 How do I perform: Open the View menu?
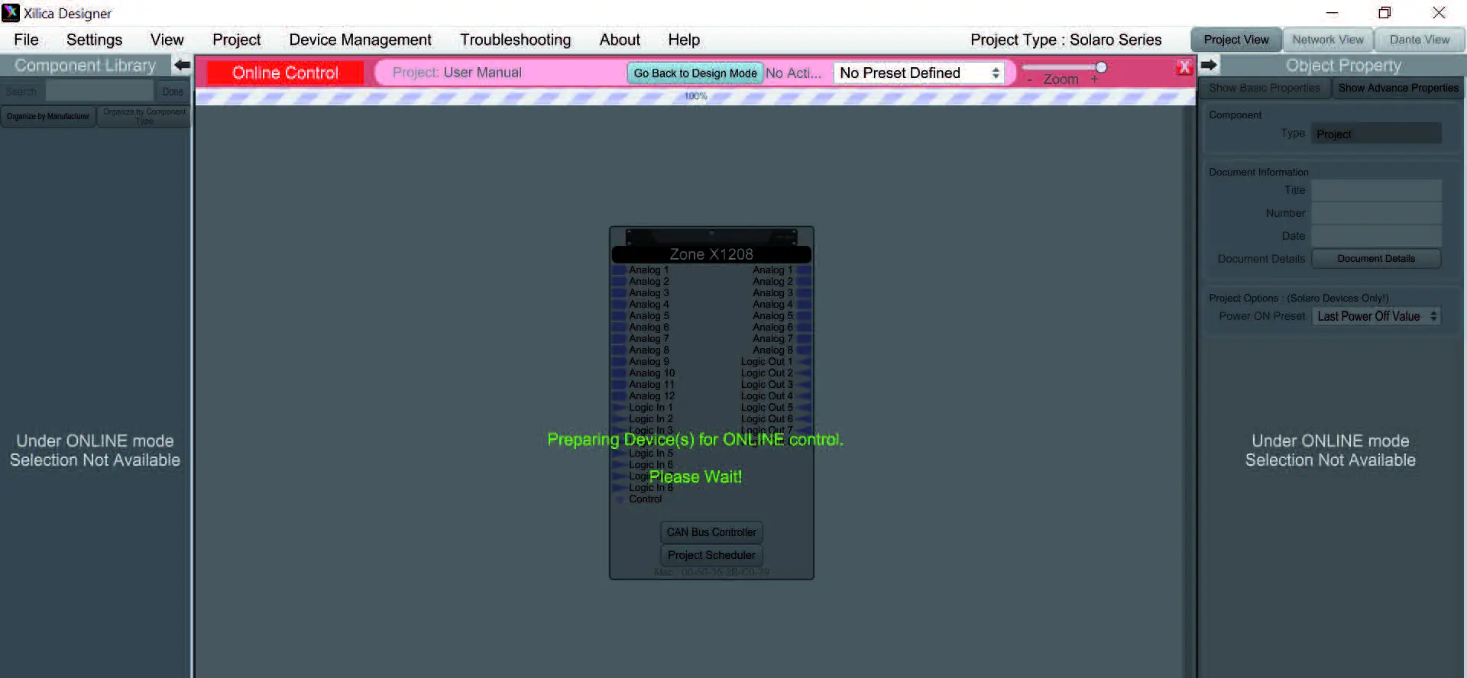(x=167, y=40)
